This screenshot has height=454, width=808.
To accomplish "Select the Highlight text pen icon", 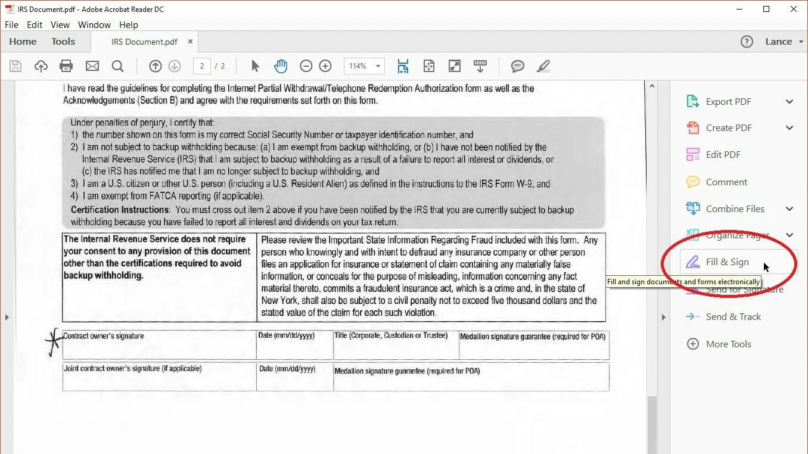I will click(x=543, y=66).
